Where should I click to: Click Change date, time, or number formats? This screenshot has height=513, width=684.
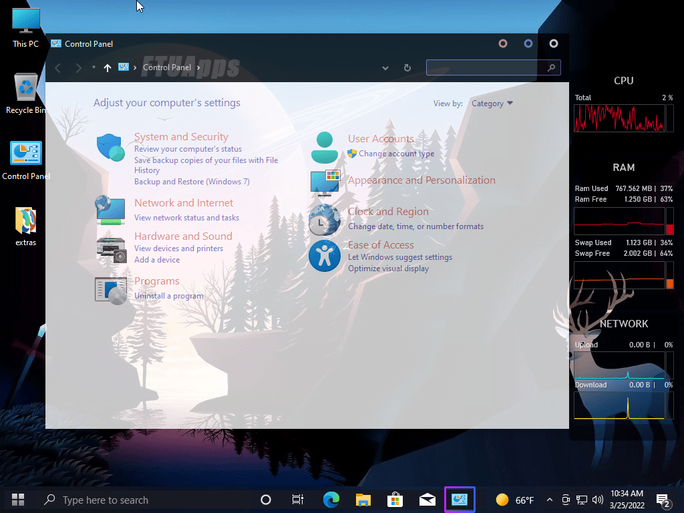click(x=415, y=226)
